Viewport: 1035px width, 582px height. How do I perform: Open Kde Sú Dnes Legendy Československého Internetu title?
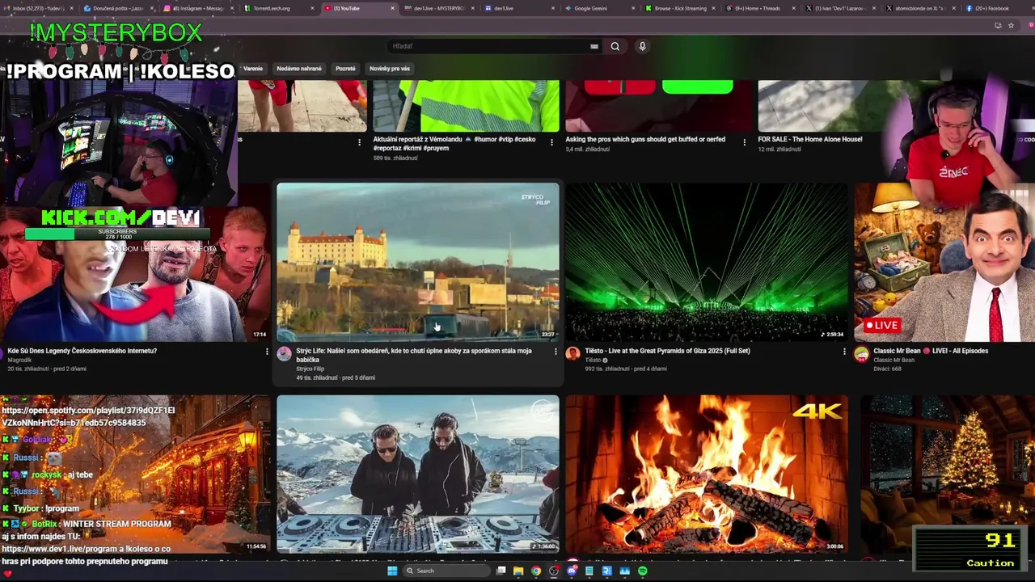tap(82, 351)
